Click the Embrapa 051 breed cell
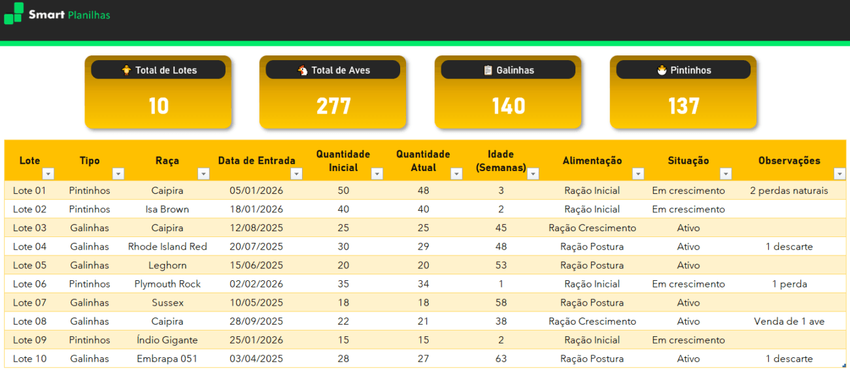 click(x=167, y=359)
